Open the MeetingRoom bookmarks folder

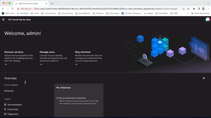(x=83, y=13)
